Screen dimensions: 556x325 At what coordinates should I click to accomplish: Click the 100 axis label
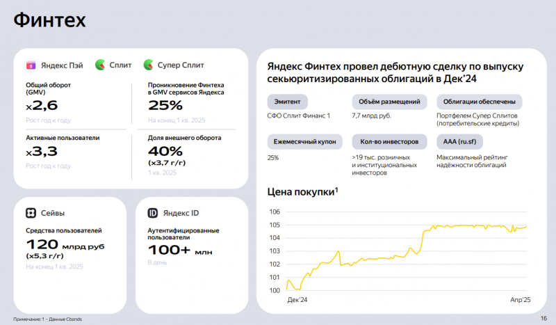tap(275, 290)
